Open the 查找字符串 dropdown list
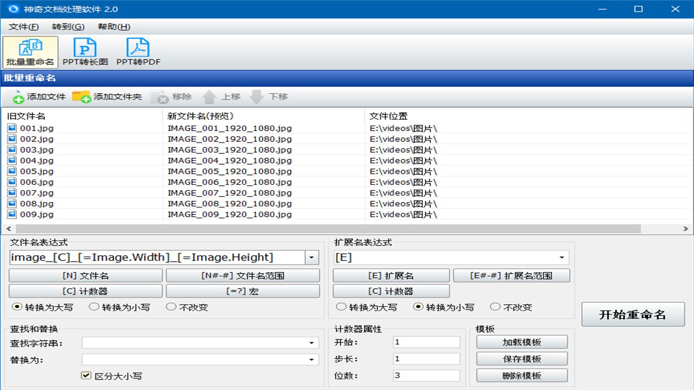694x390 pixels. tap(311, 342)
